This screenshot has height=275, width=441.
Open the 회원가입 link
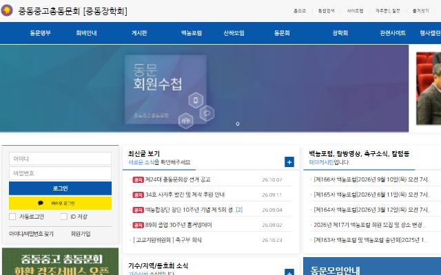point(81,234)
